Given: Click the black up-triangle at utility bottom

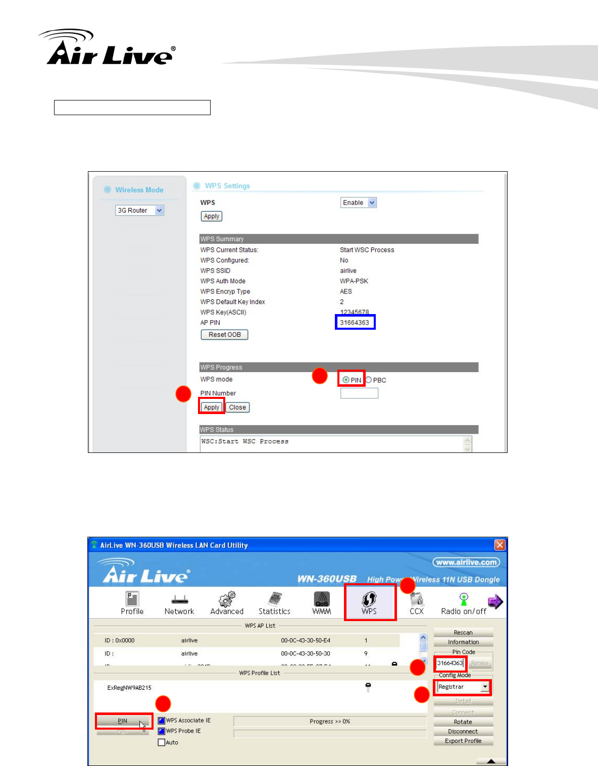Looking at the screenshot, I should tap(490, 761).
